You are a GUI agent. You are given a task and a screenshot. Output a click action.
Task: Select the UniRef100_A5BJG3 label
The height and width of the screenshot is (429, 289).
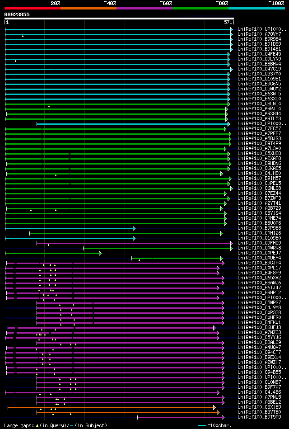click(x=260, y=138)
